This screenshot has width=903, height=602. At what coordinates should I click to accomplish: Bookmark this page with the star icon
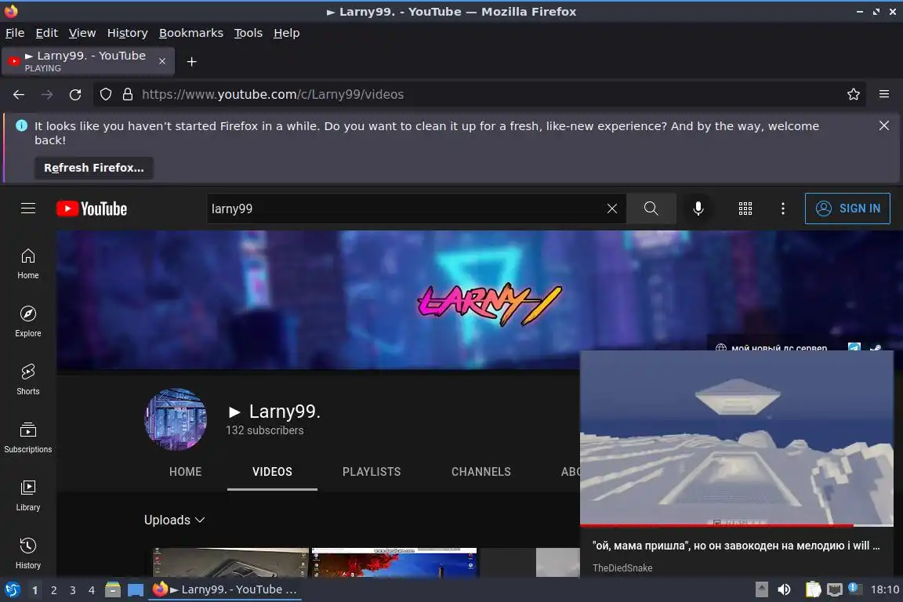(x=854, y=95)
